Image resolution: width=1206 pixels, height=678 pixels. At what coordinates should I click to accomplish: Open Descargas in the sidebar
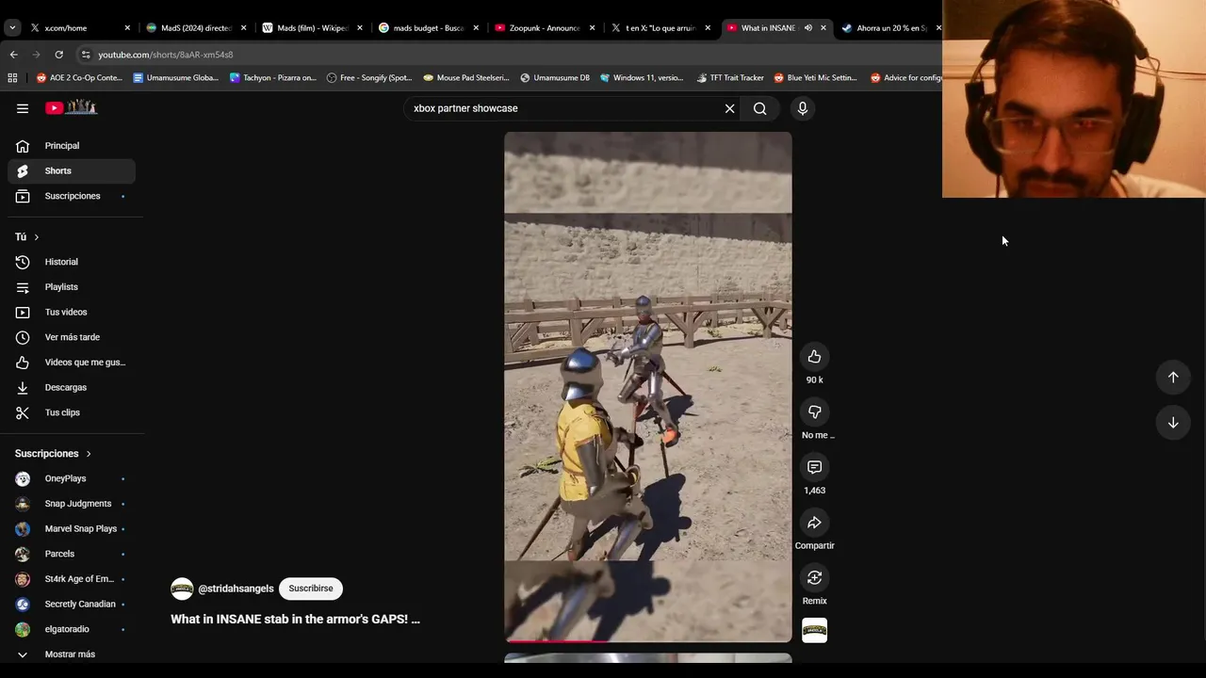pos(72,387)
